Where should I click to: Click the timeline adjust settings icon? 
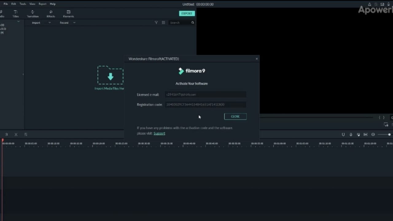(25, 134)
